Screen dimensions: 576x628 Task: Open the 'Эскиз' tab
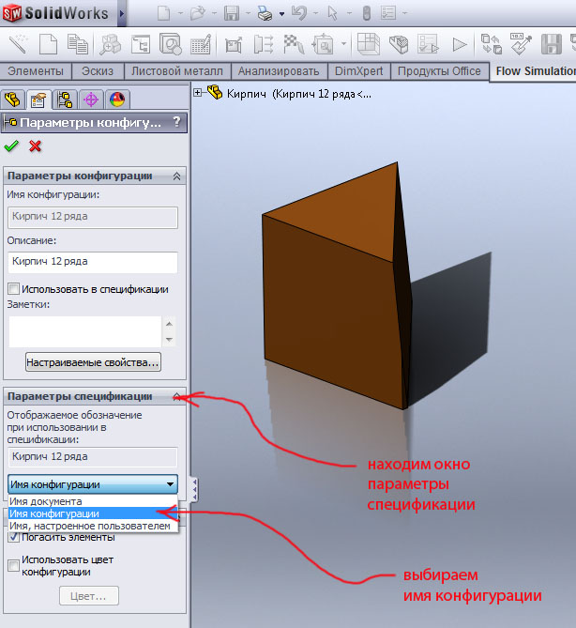point(97,71)
